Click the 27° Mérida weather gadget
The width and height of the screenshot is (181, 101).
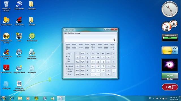tap(170, 50)
